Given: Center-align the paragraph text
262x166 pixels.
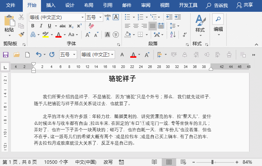Looking at the screenshot, I should click(136, 26).
